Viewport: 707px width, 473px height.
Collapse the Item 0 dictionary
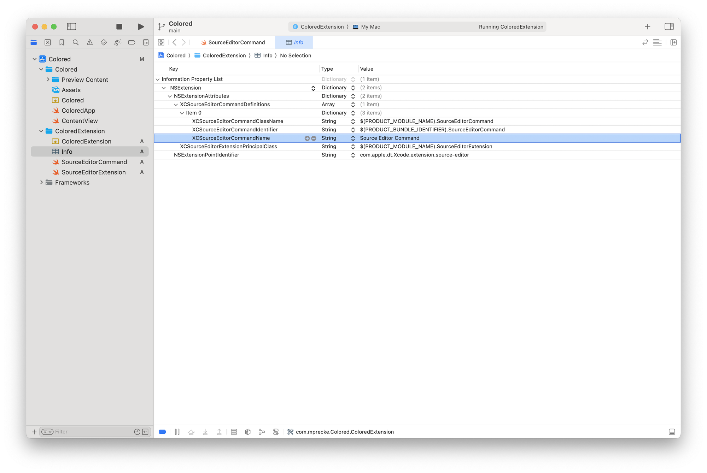tap(182, 113)
